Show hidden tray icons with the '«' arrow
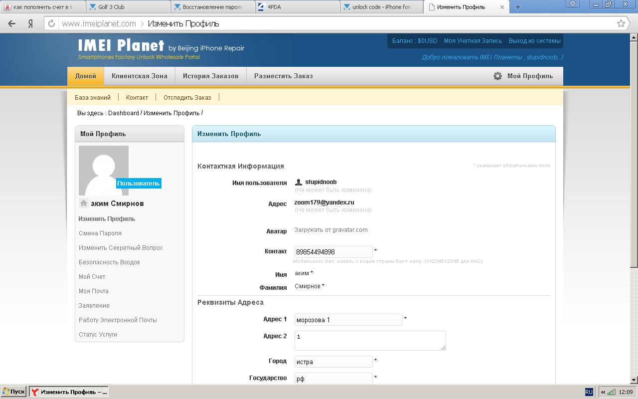Viewport: 638px width, 399px height. [x=603, y=392]
